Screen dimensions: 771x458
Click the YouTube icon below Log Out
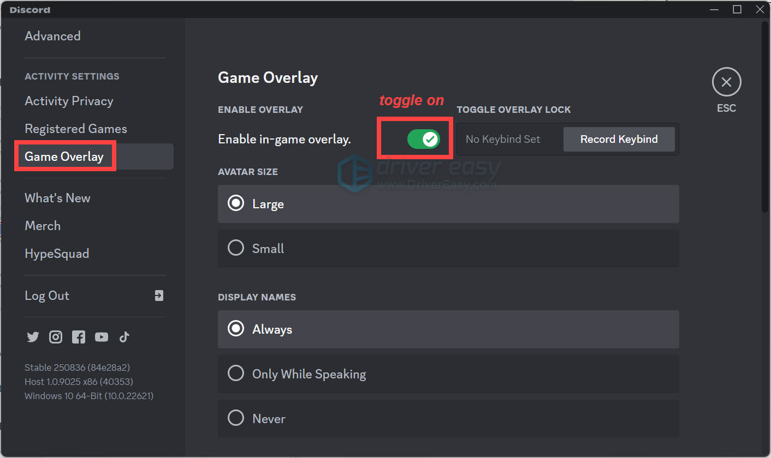coord(101,337)
